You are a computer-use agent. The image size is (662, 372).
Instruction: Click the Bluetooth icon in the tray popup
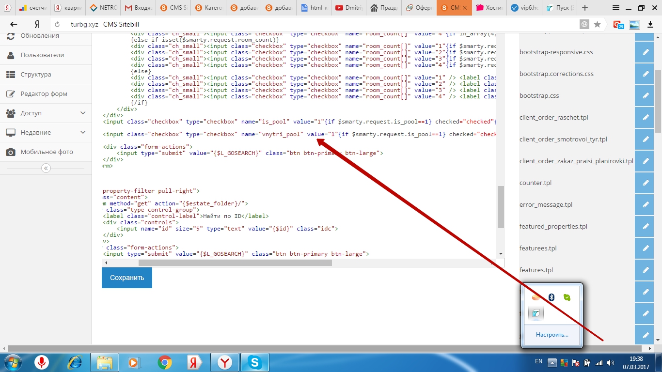pyautogui.click(x=551, y=297)
